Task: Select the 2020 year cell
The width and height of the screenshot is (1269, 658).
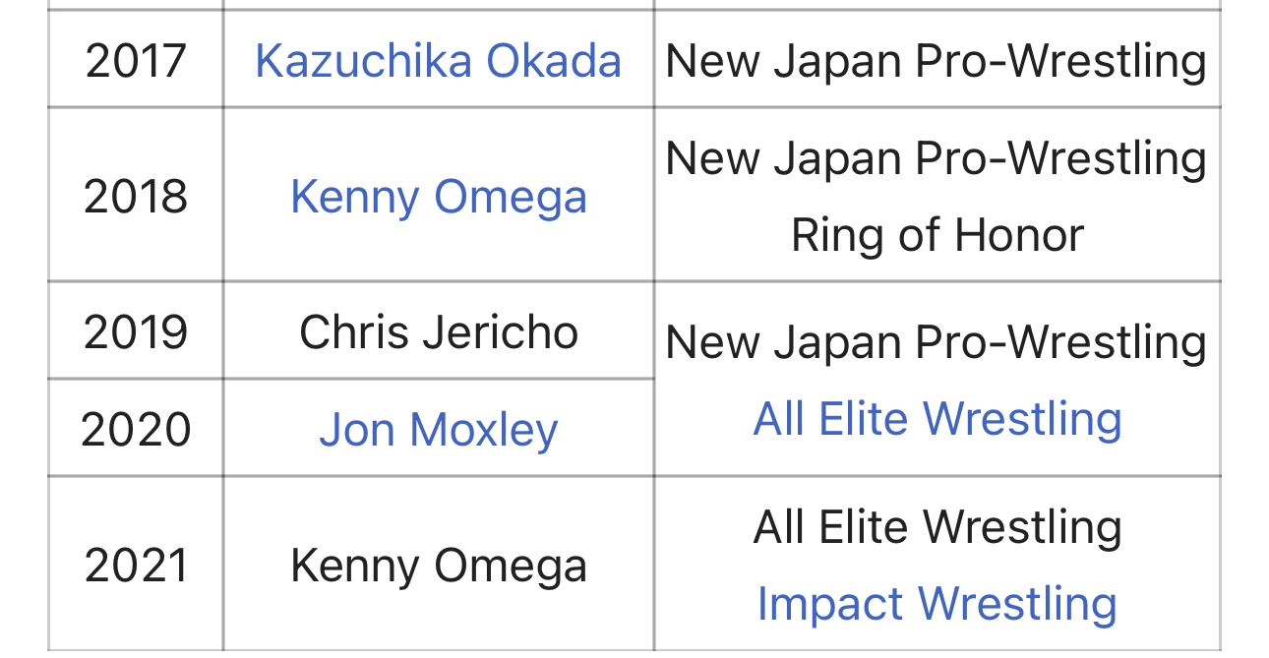Action: click(136, 429)
